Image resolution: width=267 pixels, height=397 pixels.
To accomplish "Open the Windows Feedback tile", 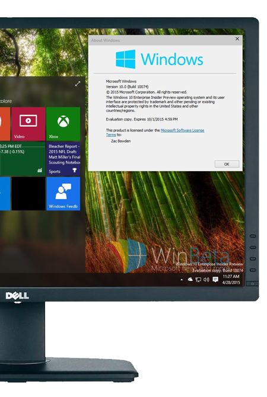I will pyautogui.click(x=63, y=194).
